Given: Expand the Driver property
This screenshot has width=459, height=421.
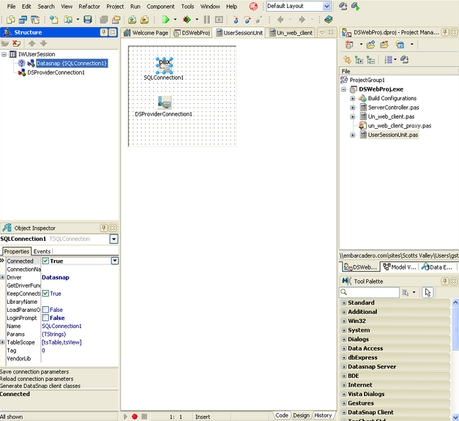Looking at the screenshot, I should point(2,277).
